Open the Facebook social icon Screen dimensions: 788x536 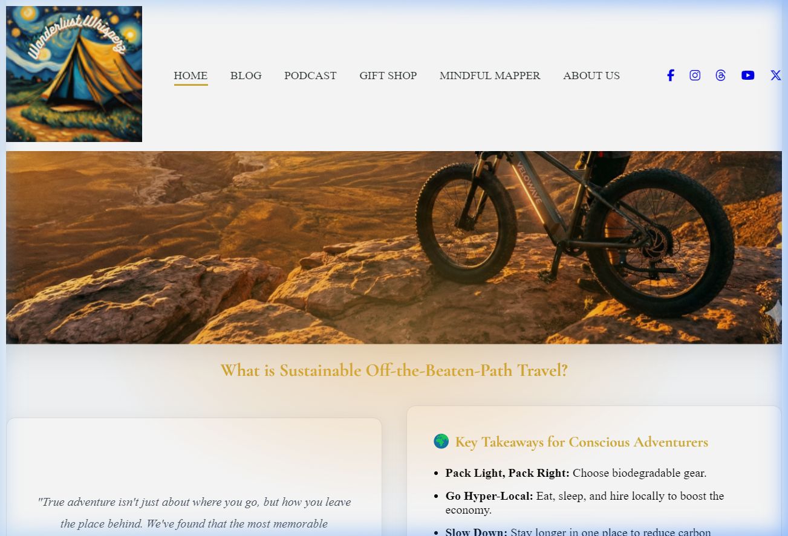pyautogui.click(x=670, y=76)
